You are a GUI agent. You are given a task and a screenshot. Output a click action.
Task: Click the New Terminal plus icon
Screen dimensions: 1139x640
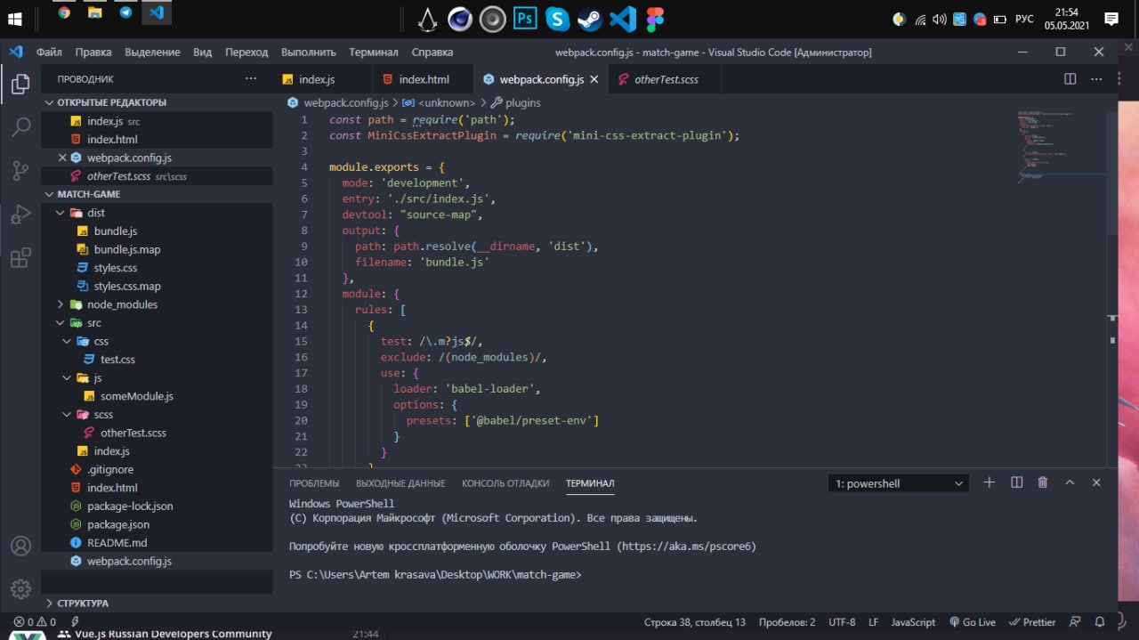(x=989, y=482)
